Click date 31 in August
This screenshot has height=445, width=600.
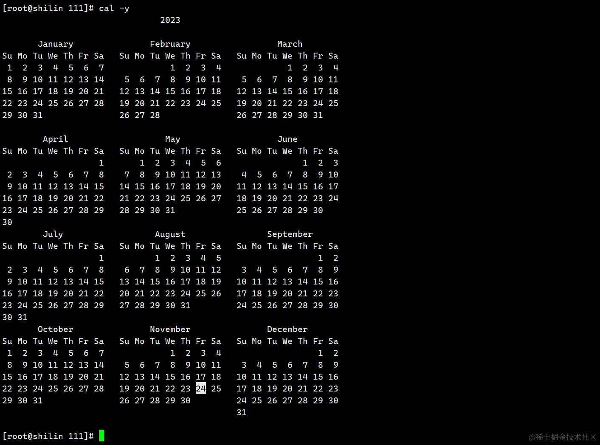[186, 305]
